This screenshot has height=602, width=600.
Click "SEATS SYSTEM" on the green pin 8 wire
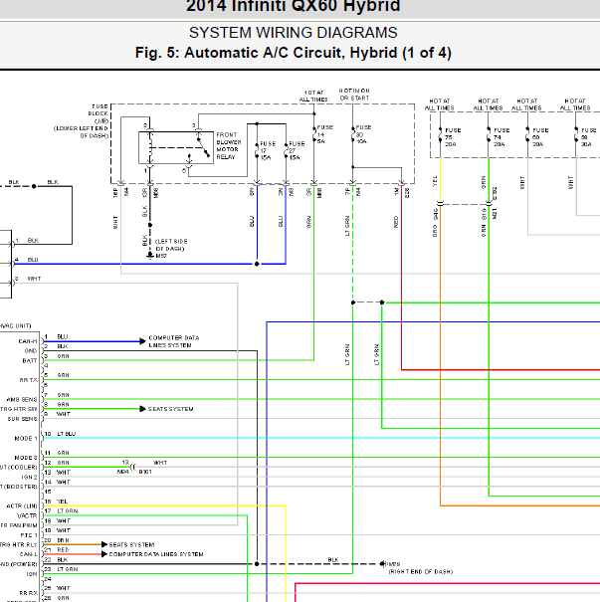tap(171, 409)
